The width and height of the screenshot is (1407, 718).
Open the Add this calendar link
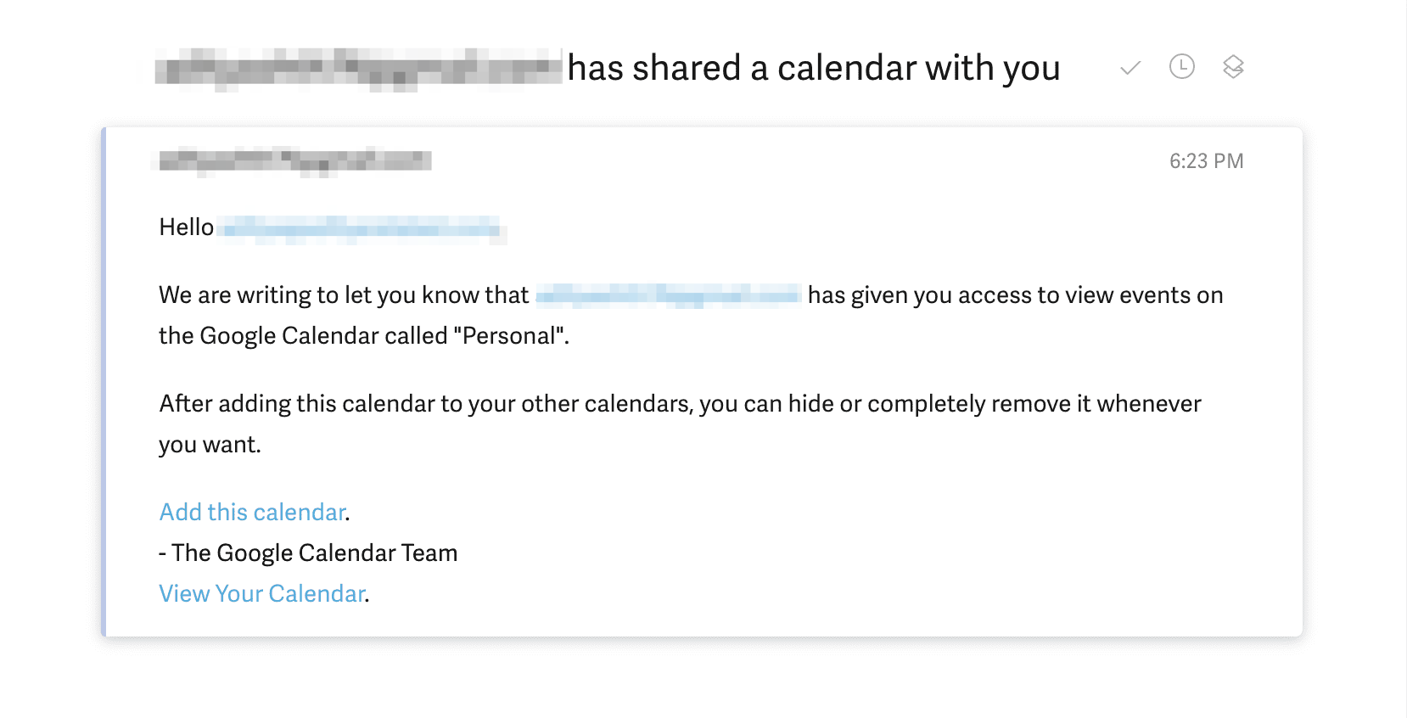(251, 512)
